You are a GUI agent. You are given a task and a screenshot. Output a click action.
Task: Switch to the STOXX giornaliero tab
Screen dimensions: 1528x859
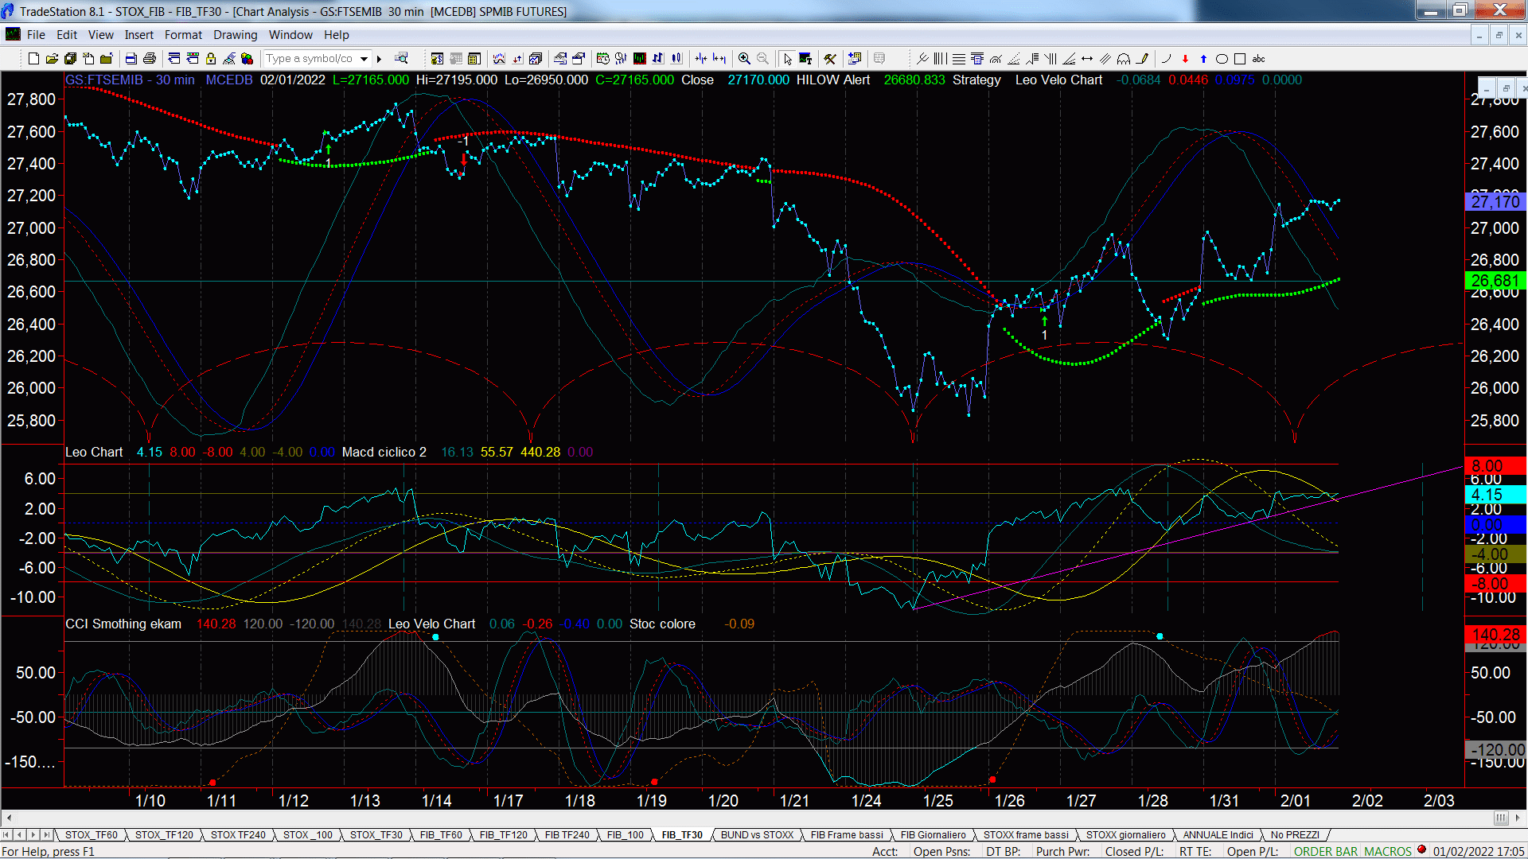[x=1125, y=835]
